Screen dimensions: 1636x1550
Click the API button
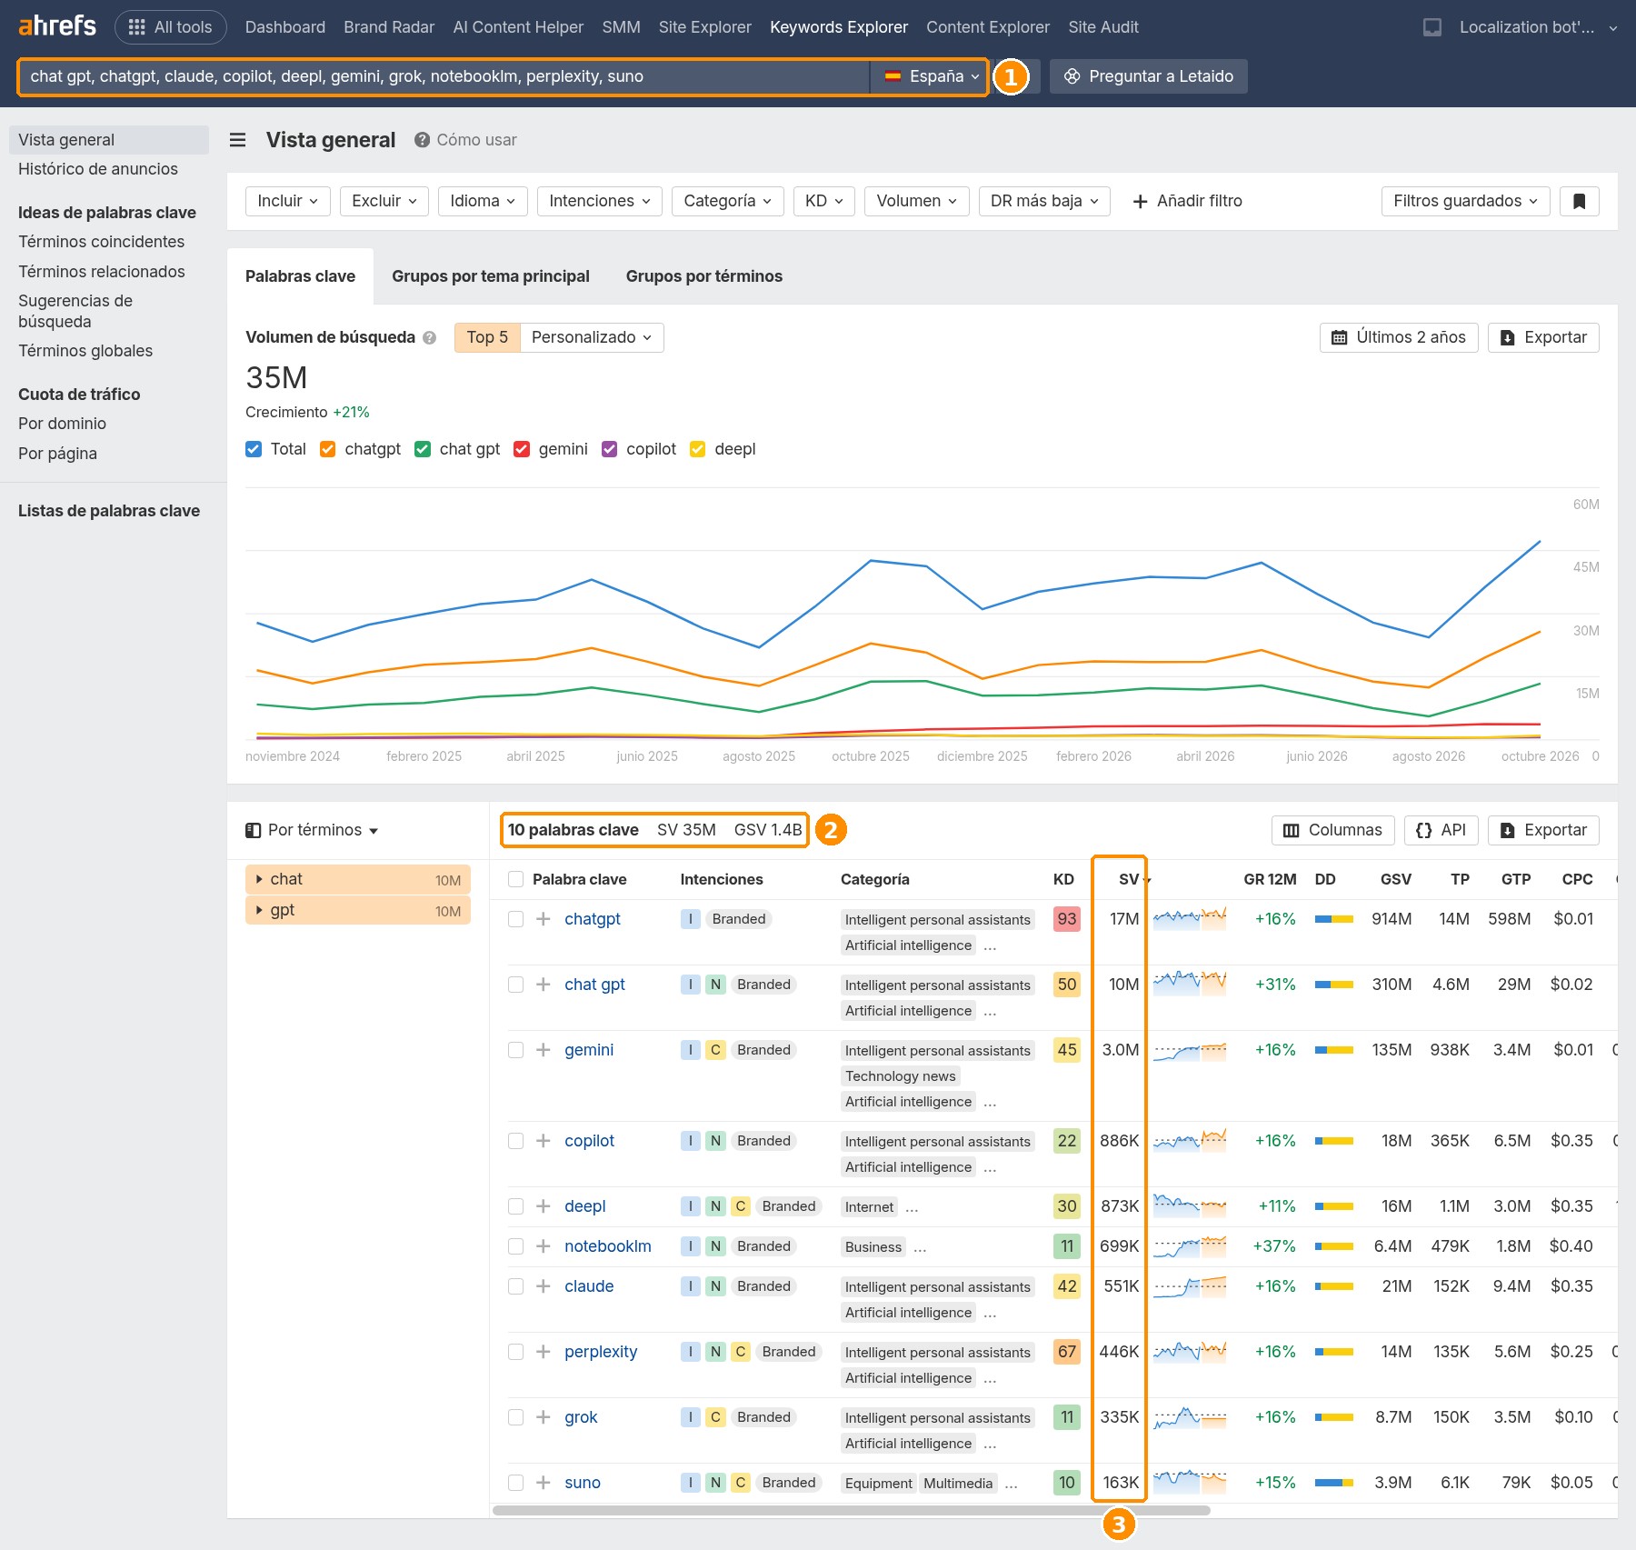coord(1441,830)
